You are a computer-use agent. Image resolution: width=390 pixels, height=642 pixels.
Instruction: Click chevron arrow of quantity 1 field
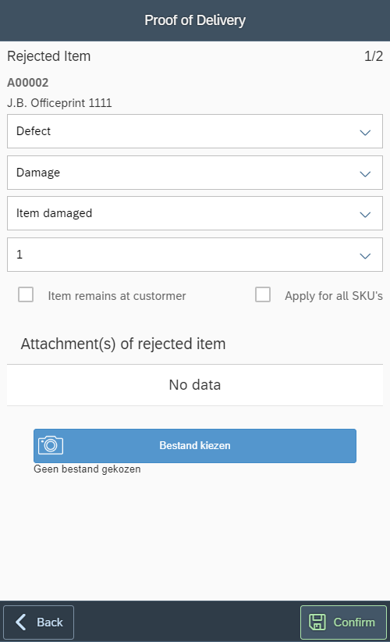[365, 255]
